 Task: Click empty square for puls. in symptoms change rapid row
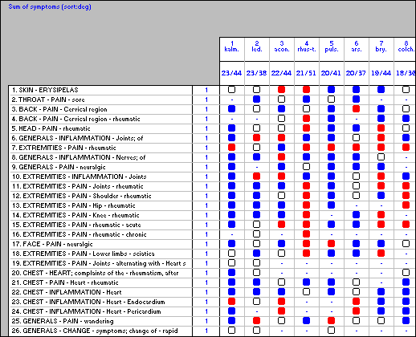tap(331, 331)
